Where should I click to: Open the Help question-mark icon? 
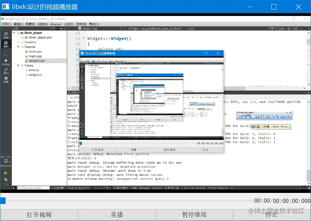pyautogui.click(x=6, y=80)
